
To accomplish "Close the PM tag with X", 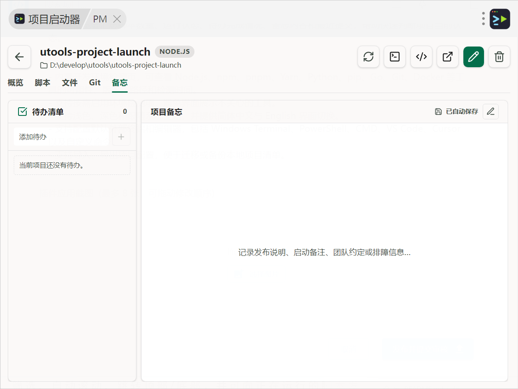I will point(117,19).
